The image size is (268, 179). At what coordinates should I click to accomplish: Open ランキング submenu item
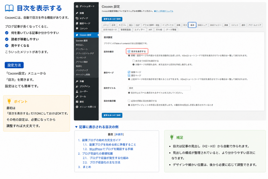(x=81, y=58)
